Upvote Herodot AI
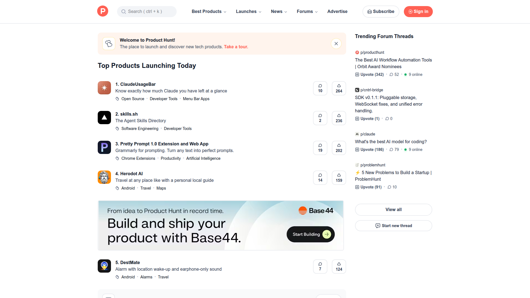The width and height of the screenshot is (530, 298). (339, 177)
